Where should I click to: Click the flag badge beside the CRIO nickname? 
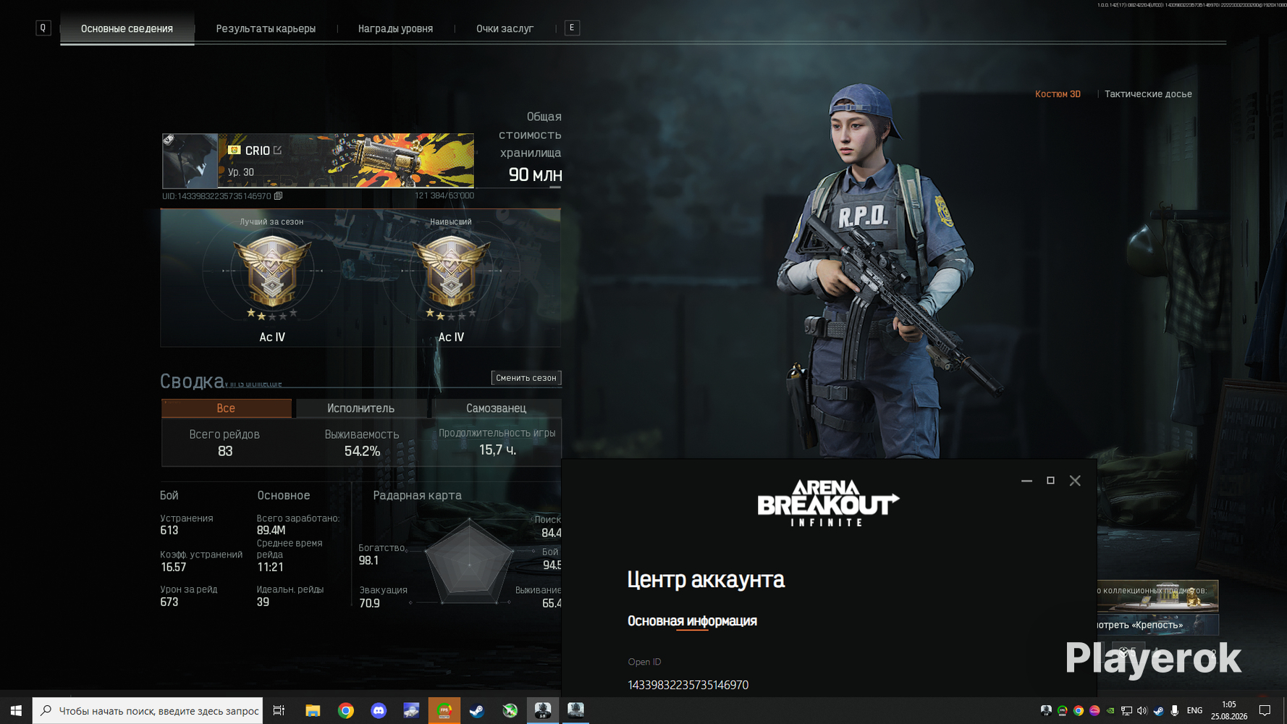(x=234, y=150)
